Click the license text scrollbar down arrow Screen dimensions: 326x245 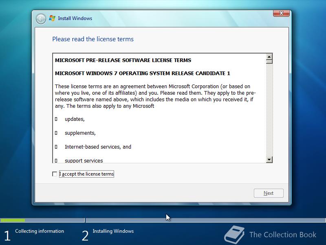coord(269,160)
